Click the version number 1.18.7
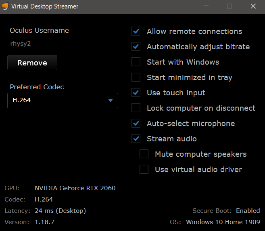 (44, 222)
